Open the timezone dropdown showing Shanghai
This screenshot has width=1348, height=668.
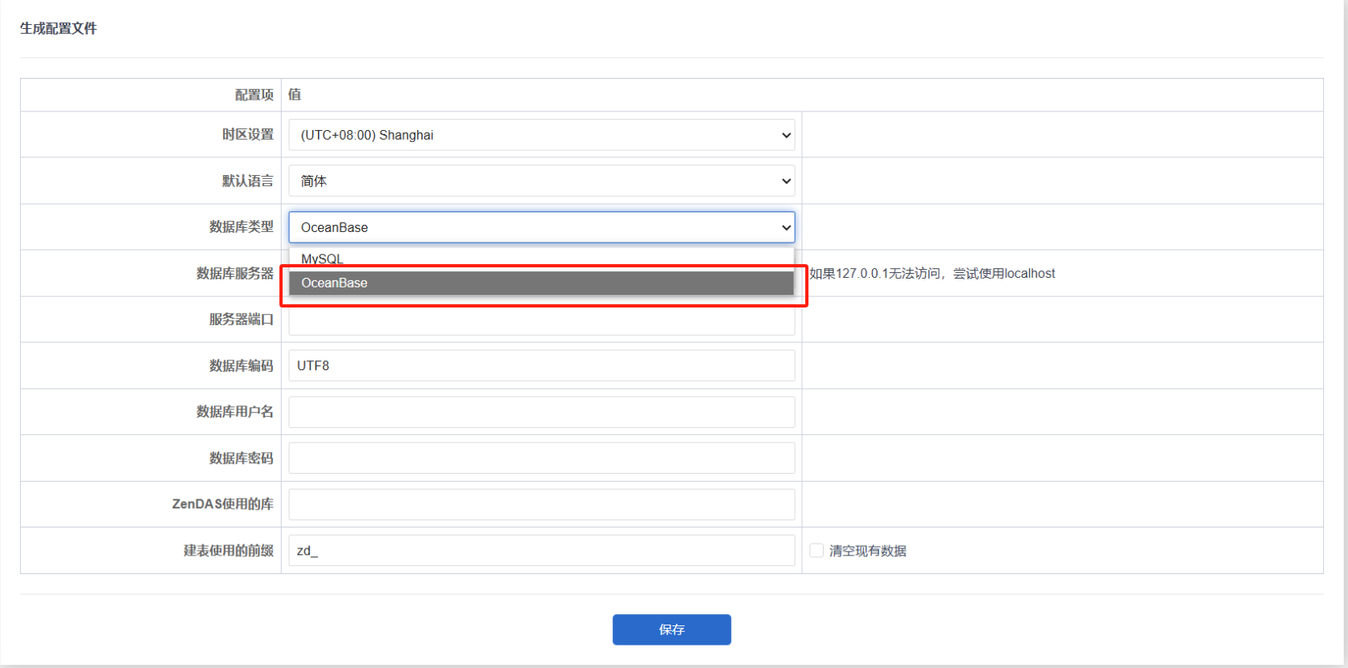(541, 135)
